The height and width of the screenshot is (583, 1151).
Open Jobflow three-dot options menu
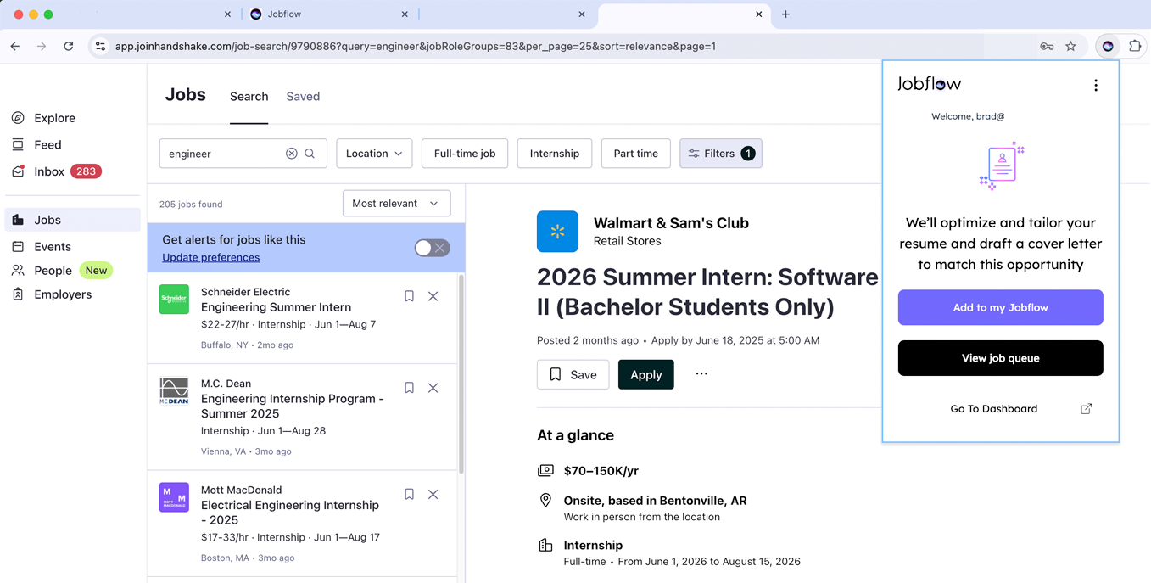[x=1096, y=85]
